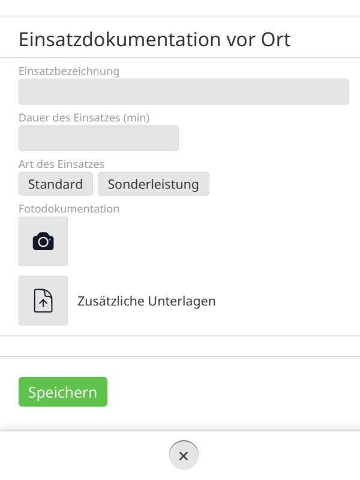Mark the Einsatz as Sonderleistung
The width and height of the screenshot is (360, 480).
(x=153, y=184)
